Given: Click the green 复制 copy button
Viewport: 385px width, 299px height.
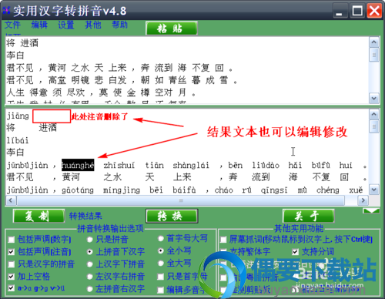Looking at the screenshot, I should (38, 216).
